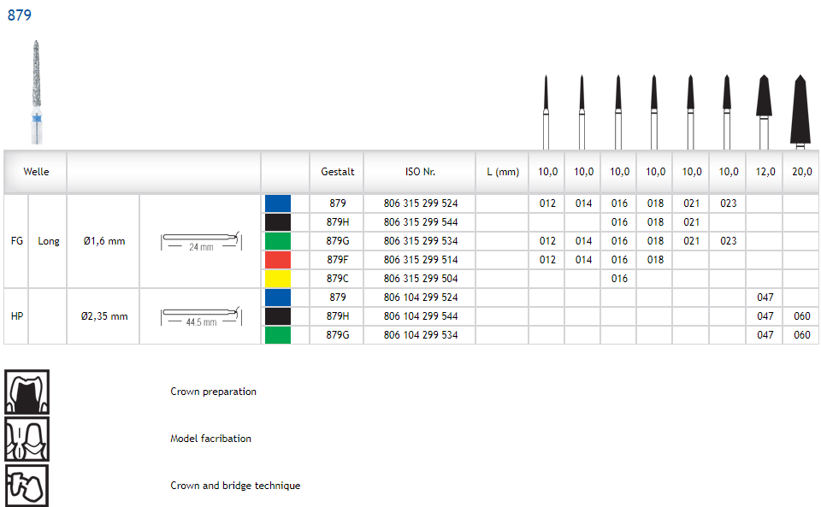Click the Gestalt column header
This screenshot has width=821, height=507.
click(337, 172)
